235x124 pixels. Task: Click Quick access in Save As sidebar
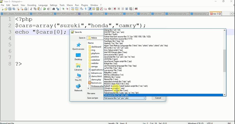[78, 46]
